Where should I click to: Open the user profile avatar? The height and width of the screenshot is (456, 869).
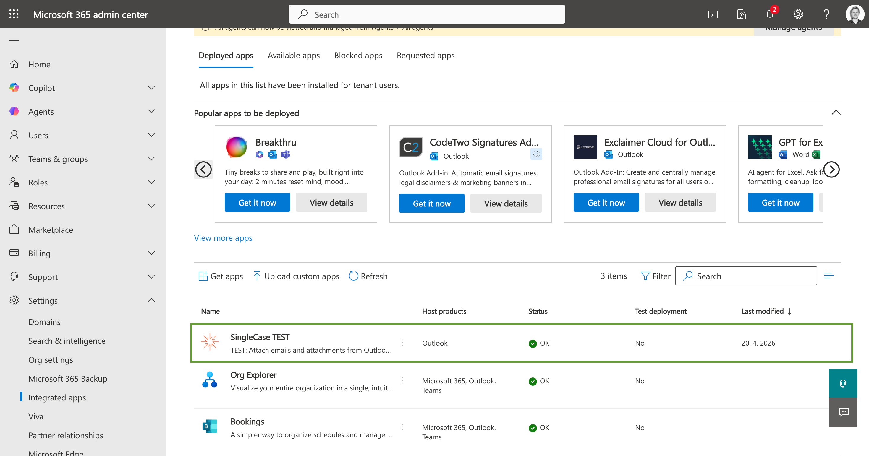point(855,14)
